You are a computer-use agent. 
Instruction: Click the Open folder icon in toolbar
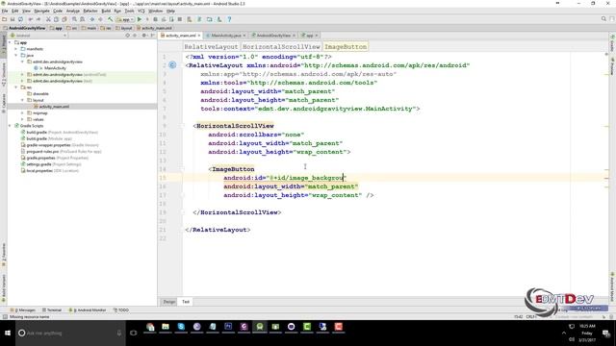(4, 19)
